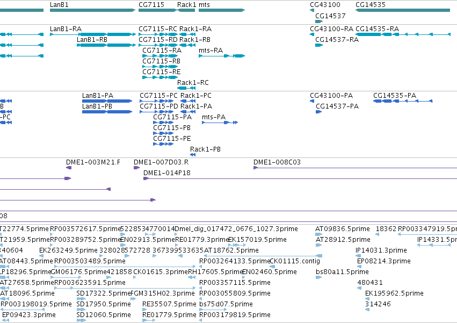Click protein CG7115-PE

(163, 144)
